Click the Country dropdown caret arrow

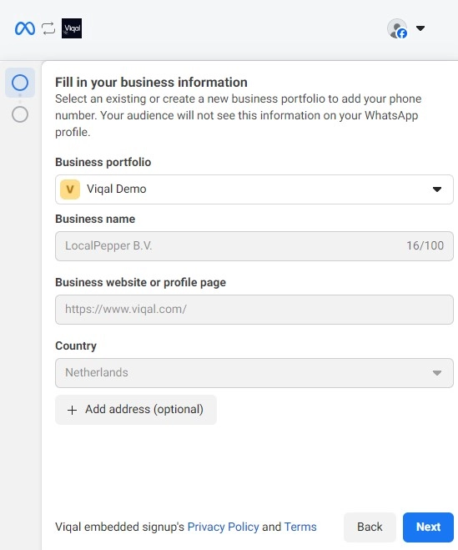click(x=437, y=373)
